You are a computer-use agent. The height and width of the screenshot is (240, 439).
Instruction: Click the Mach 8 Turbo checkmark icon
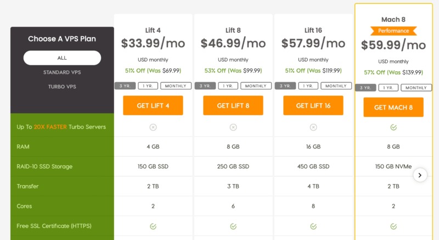[x=393, y=127]
